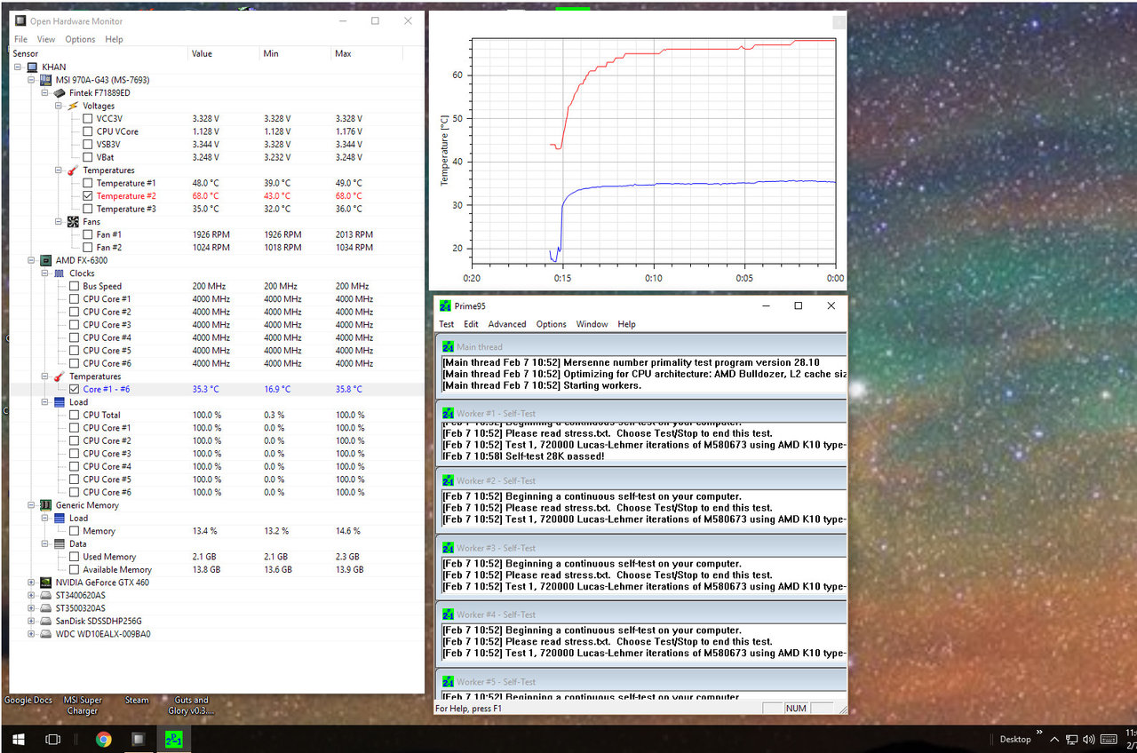Select the AMD FX-6300 processor icon
The height and width of the screenshot is (753, 1137).
(45, 260)
